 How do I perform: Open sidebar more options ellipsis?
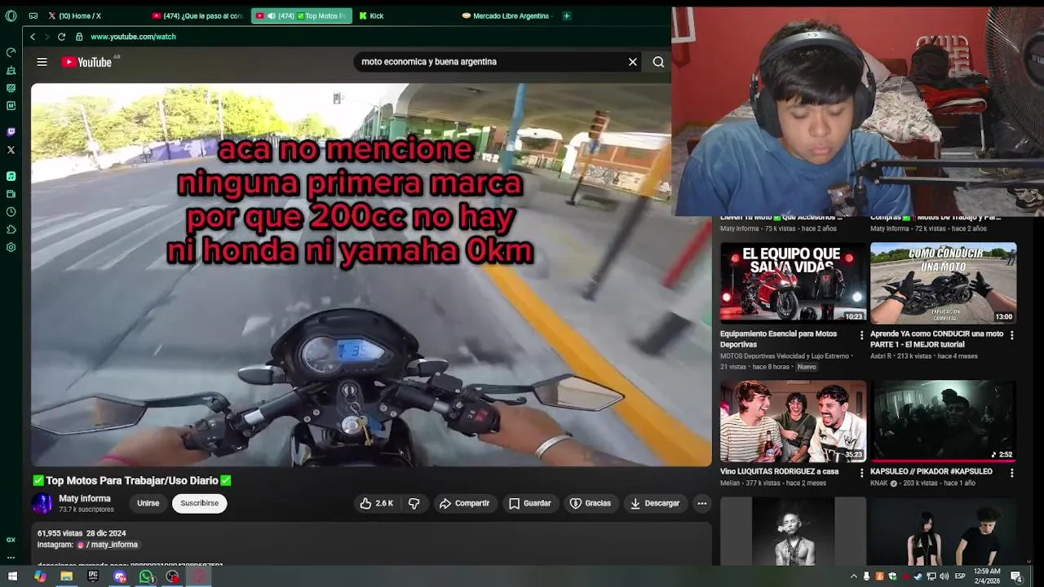click(11, 558)
